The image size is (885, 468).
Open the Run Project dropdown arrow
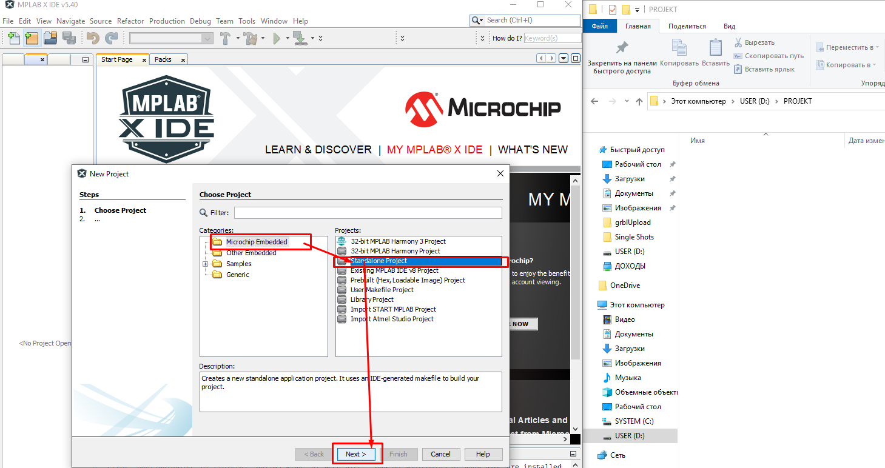pyautogui.click(x=287, y=38)
